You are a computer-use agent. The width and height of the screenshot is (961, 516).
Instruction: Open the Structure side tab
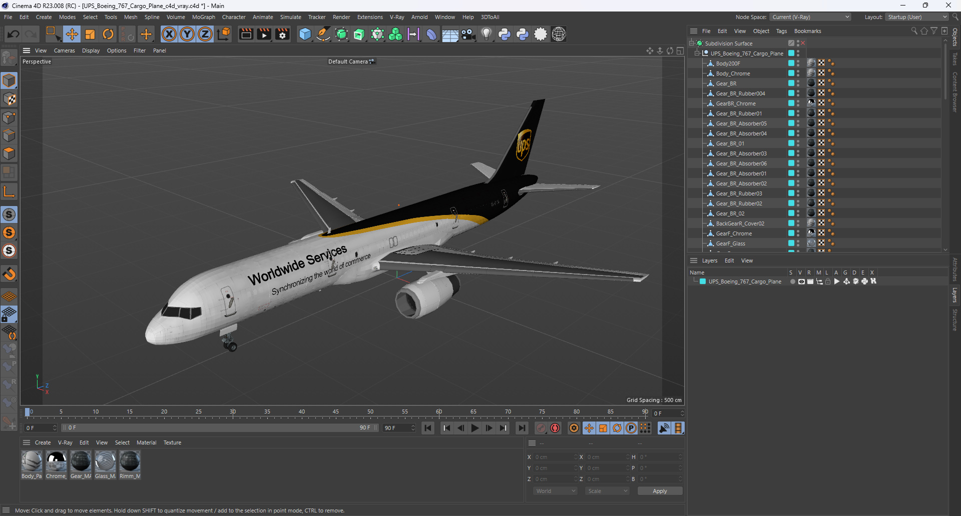[x=955, y=320]
